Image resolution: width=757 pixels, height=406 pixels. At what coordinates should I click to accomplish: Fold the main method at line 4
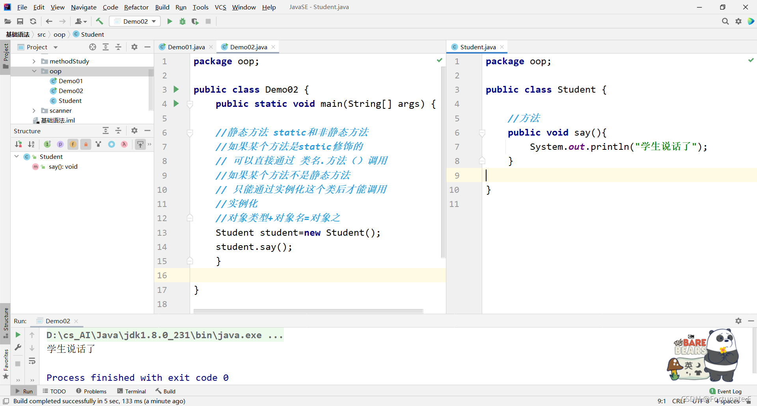coord(190,104)
